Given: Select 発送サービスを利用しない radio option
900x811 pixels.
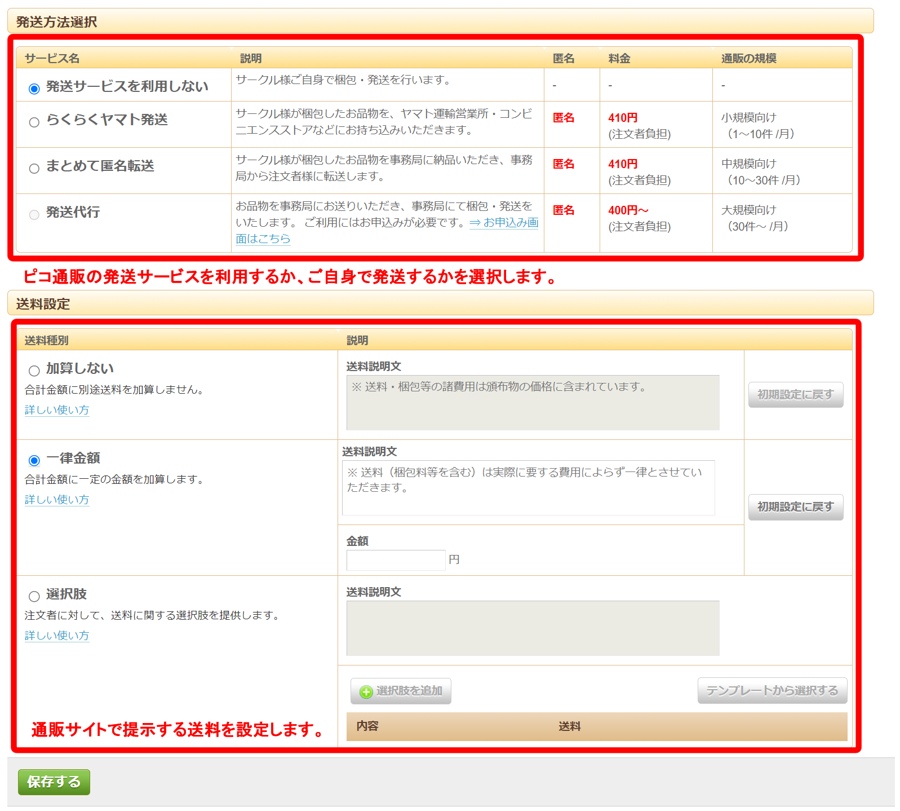Looking at the screenshot, I should [x=34, y=89].
